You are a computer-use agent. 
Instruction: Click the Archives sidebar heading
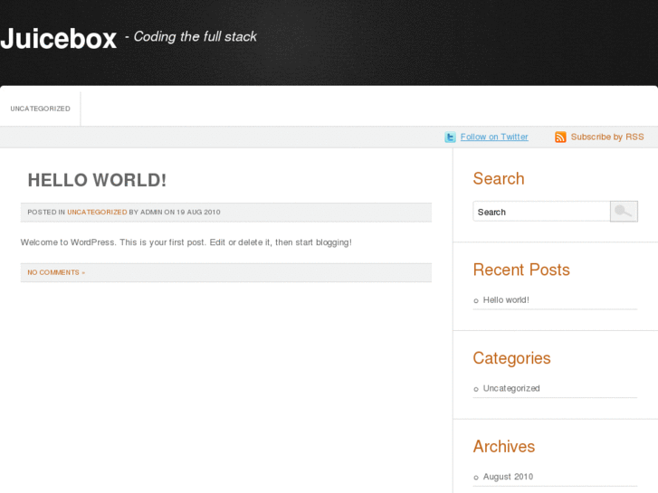tap(504, 447)
